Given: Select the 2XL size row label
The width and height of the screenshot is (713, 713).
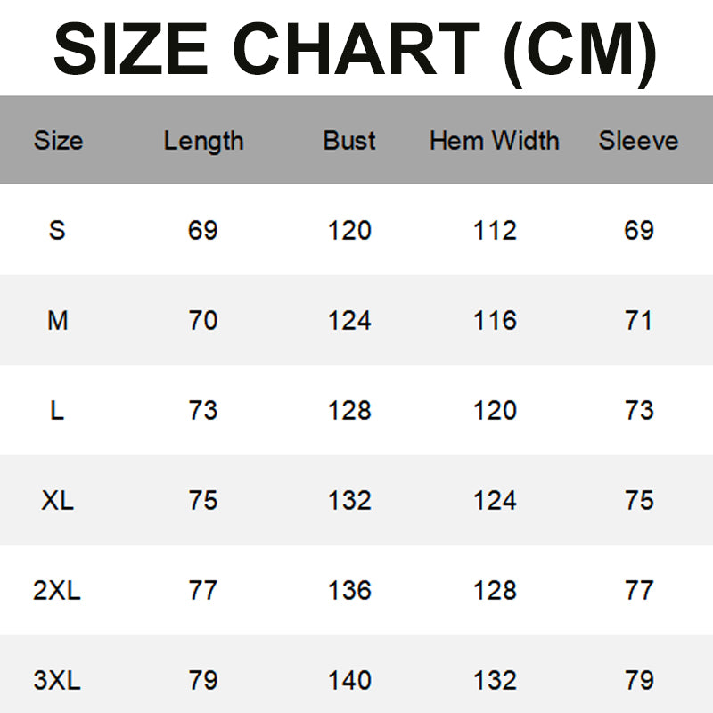Looking at the screenshot, I should tap(57, 591).
